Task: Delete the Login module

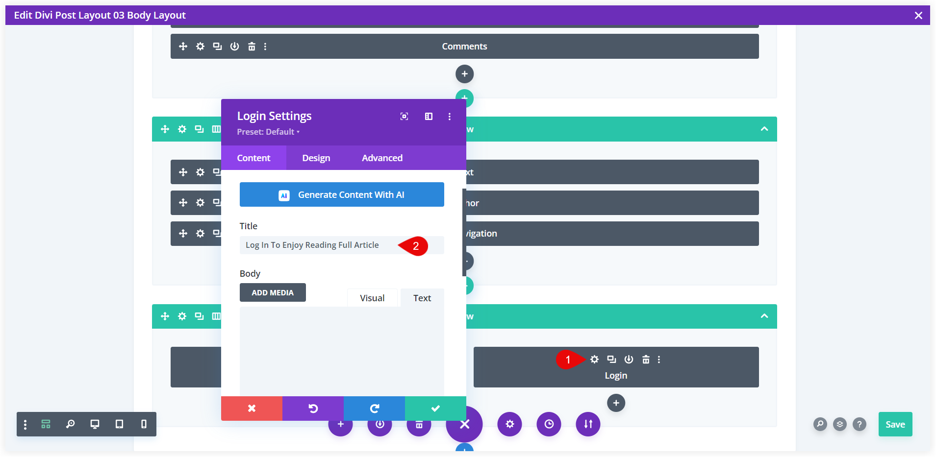Action: click(x=646, y=360)
